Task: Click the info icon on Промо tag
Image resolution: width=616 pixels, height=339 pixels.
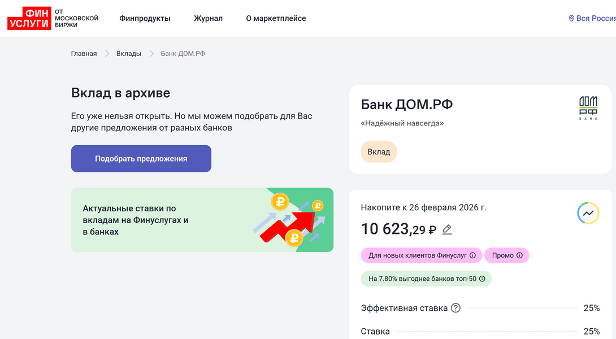Action: tap(519, 255)
